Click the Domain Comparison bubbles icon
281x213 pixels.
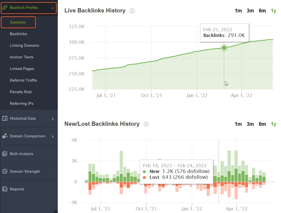point(5,136)
